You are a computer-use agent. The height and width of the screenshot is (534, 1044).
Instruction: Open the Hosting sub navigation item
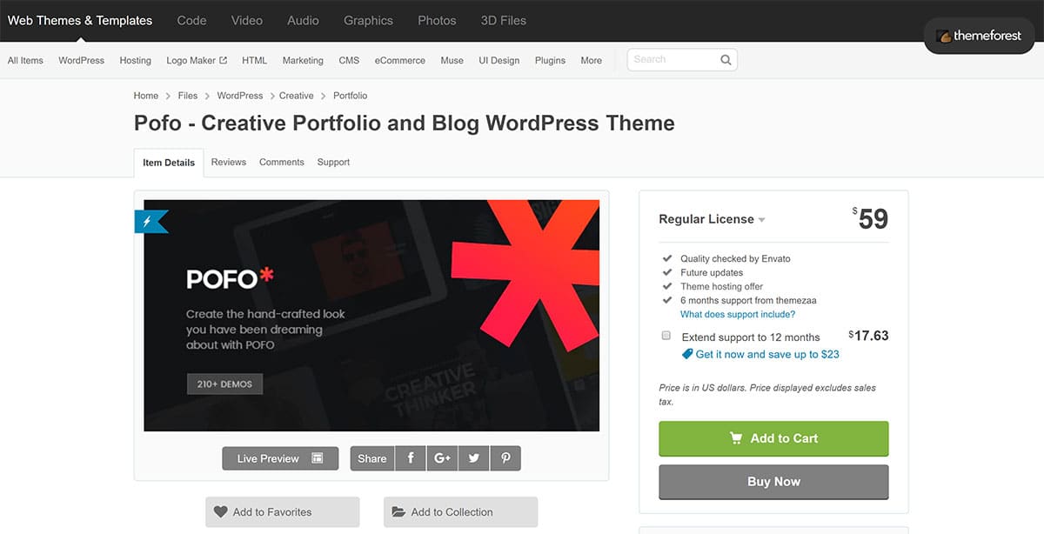135,60
